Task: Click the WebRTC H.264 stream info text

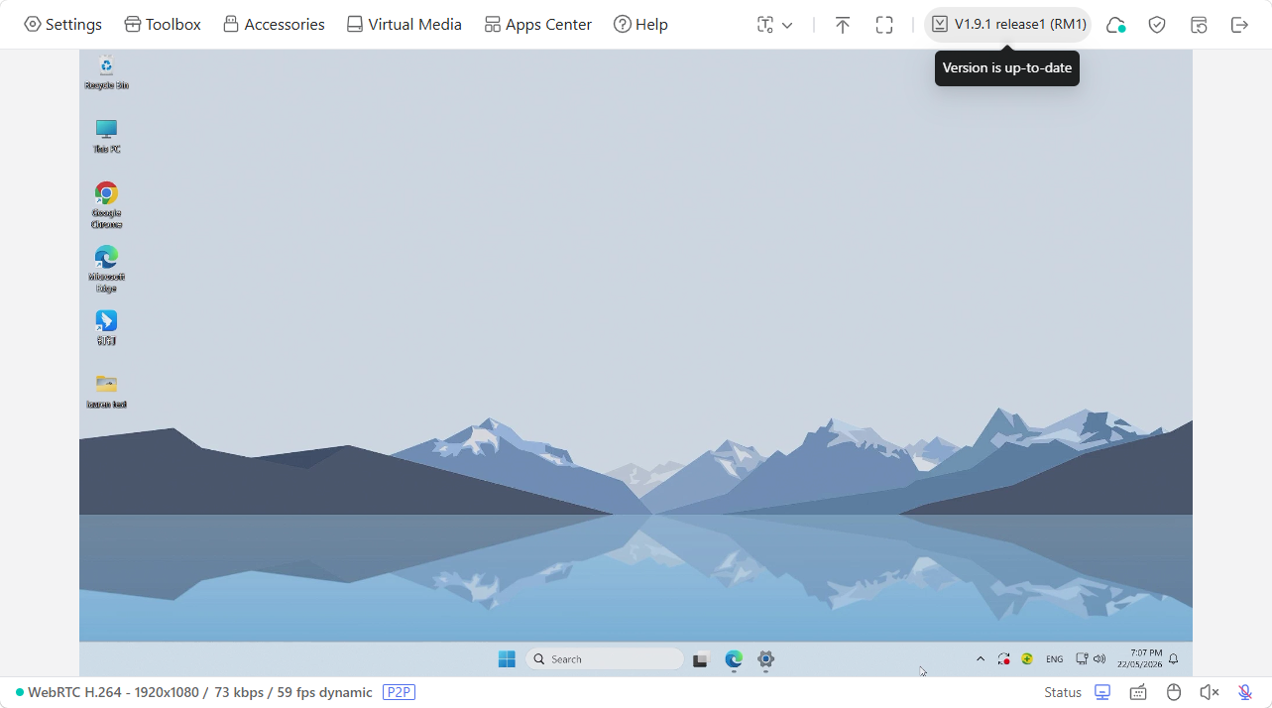Action: click(x=199, y=692)
